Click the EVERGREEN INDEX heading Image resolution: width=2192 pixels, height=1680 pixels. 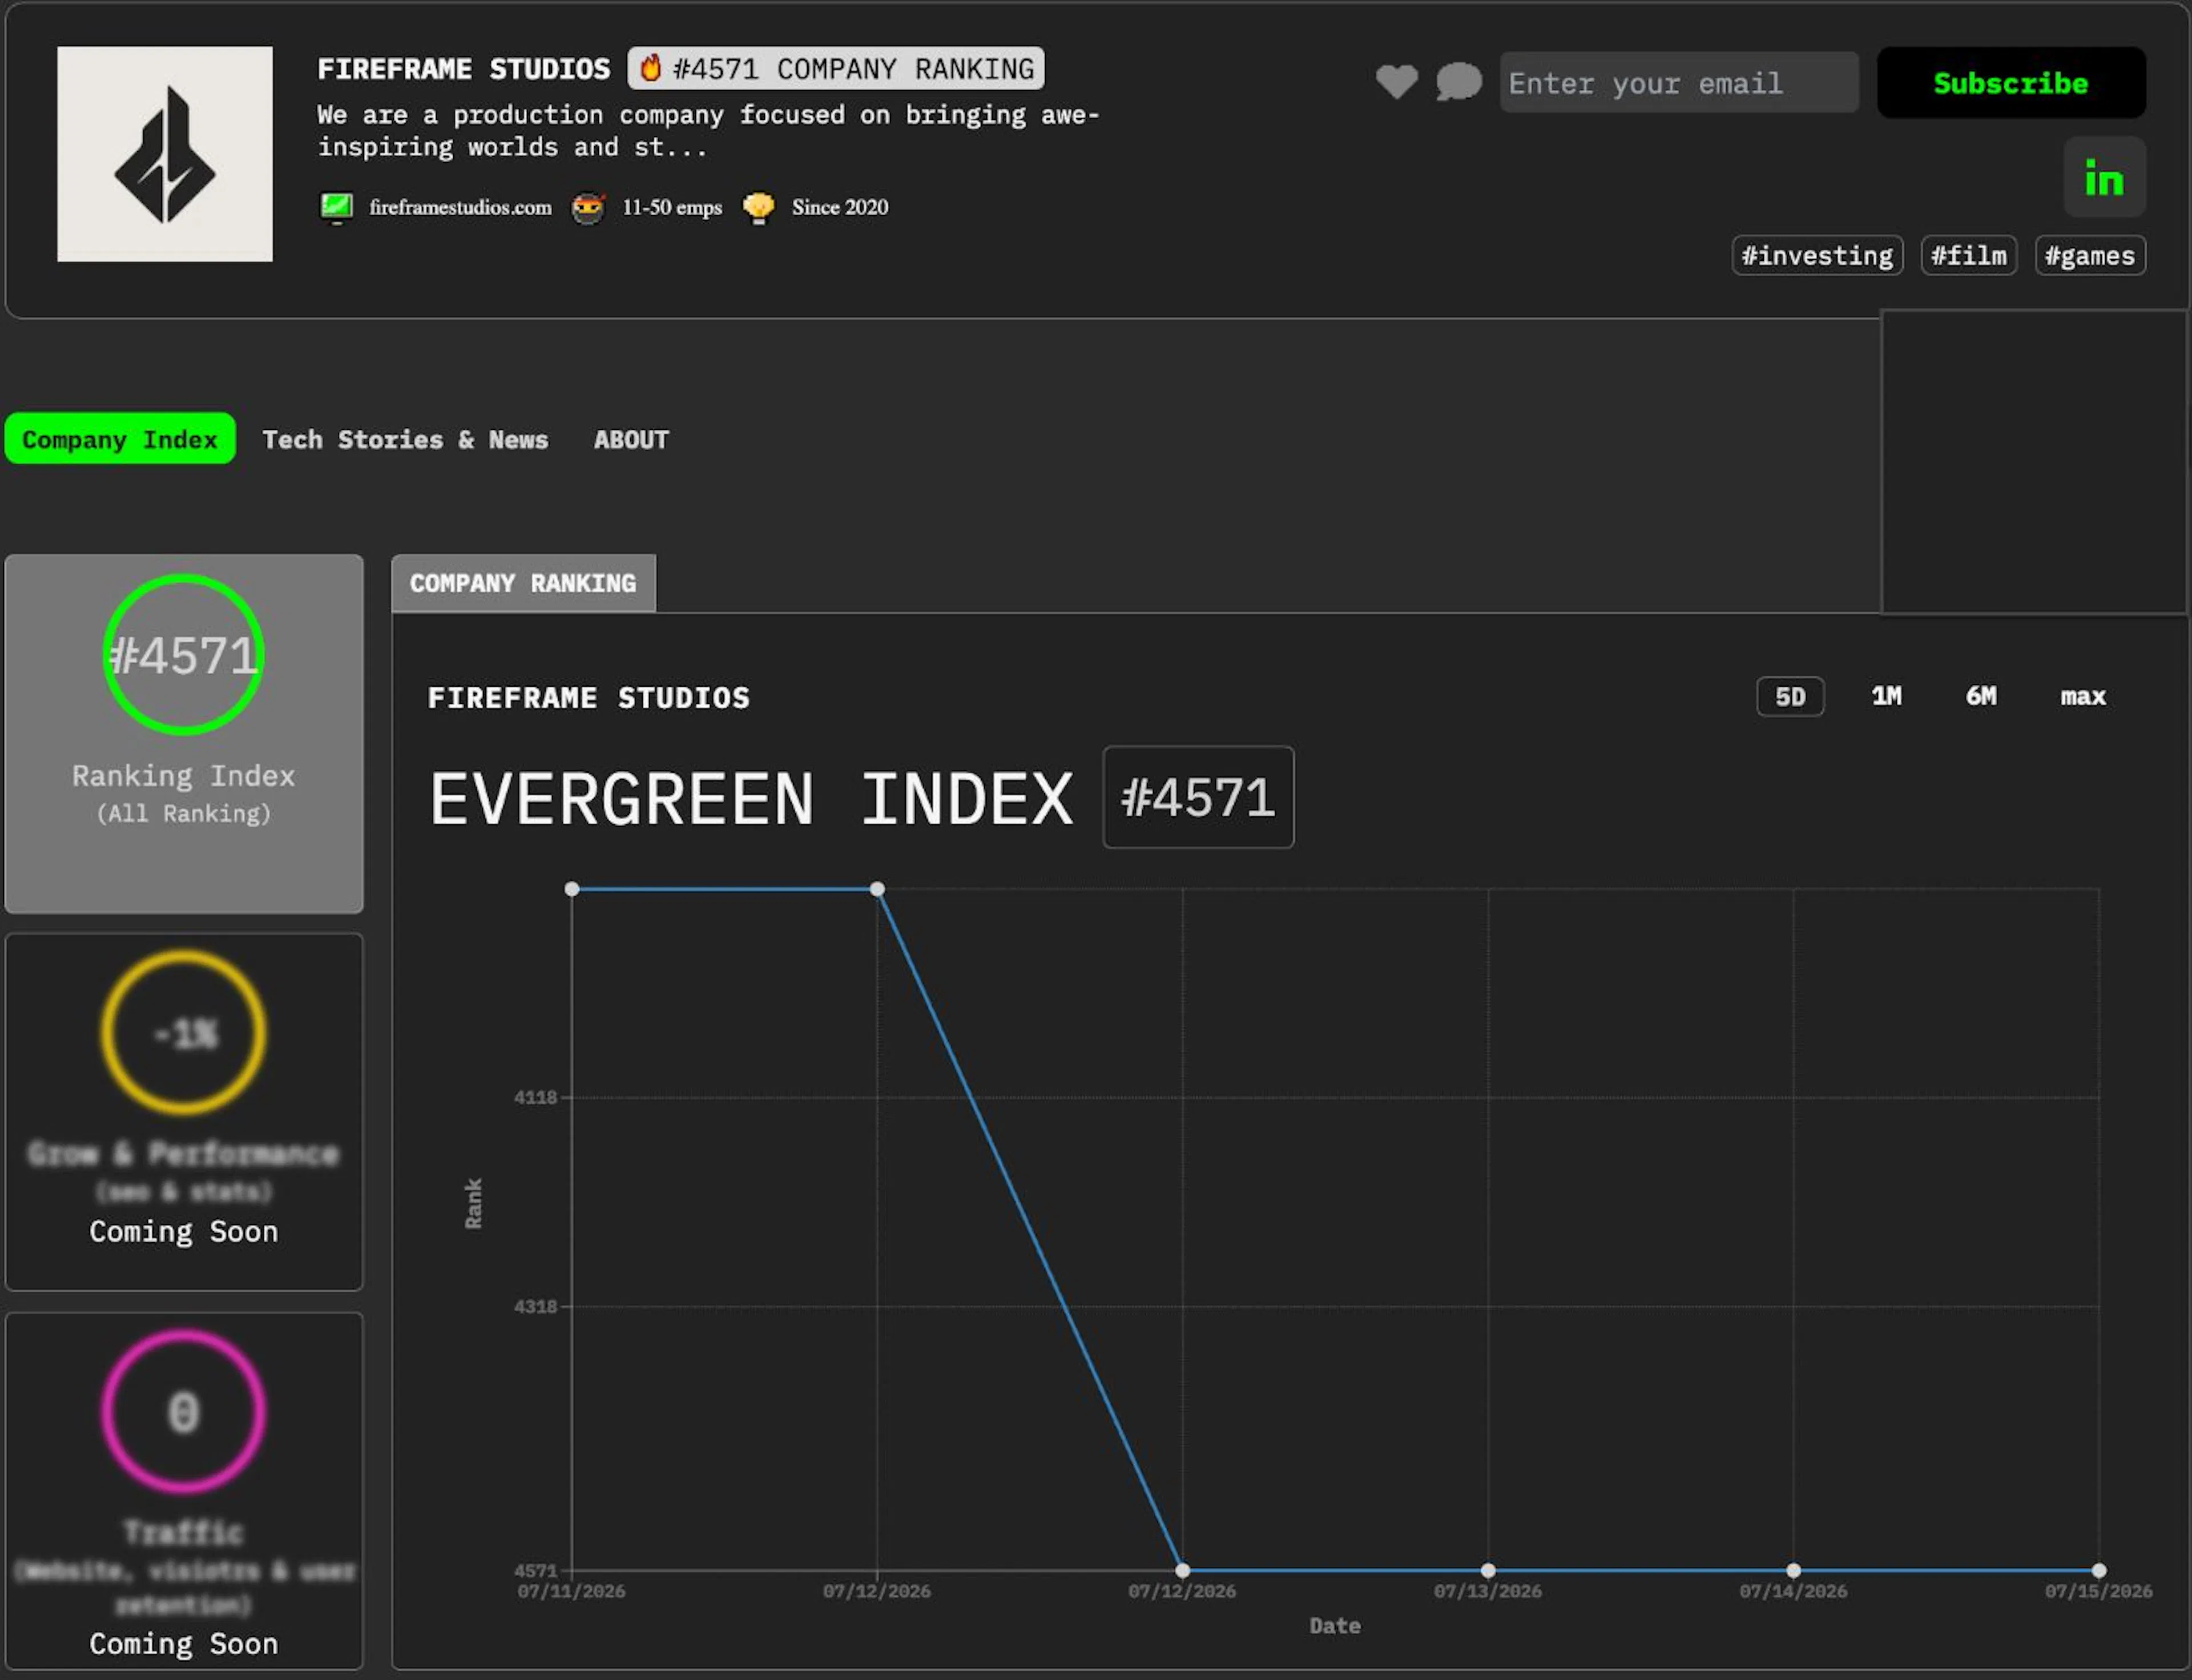click(752, 799)
